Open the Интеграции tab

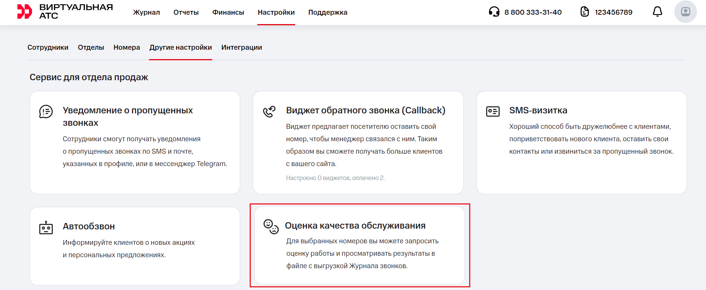(241, 47)
